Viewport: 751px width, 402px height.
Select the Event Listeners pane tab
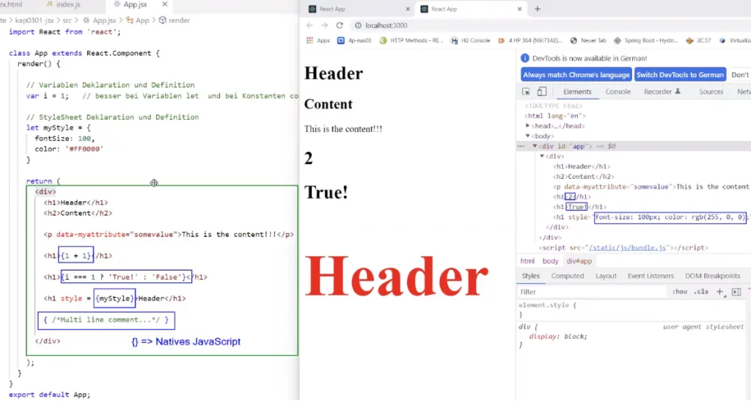pyautogui.click(x=651, y=276)
